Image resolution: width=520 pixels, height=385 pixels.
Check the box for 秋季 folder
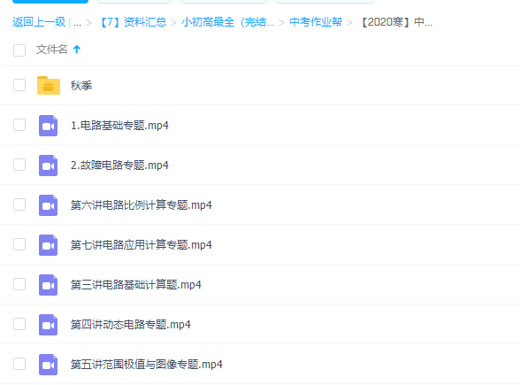[19, 85]
